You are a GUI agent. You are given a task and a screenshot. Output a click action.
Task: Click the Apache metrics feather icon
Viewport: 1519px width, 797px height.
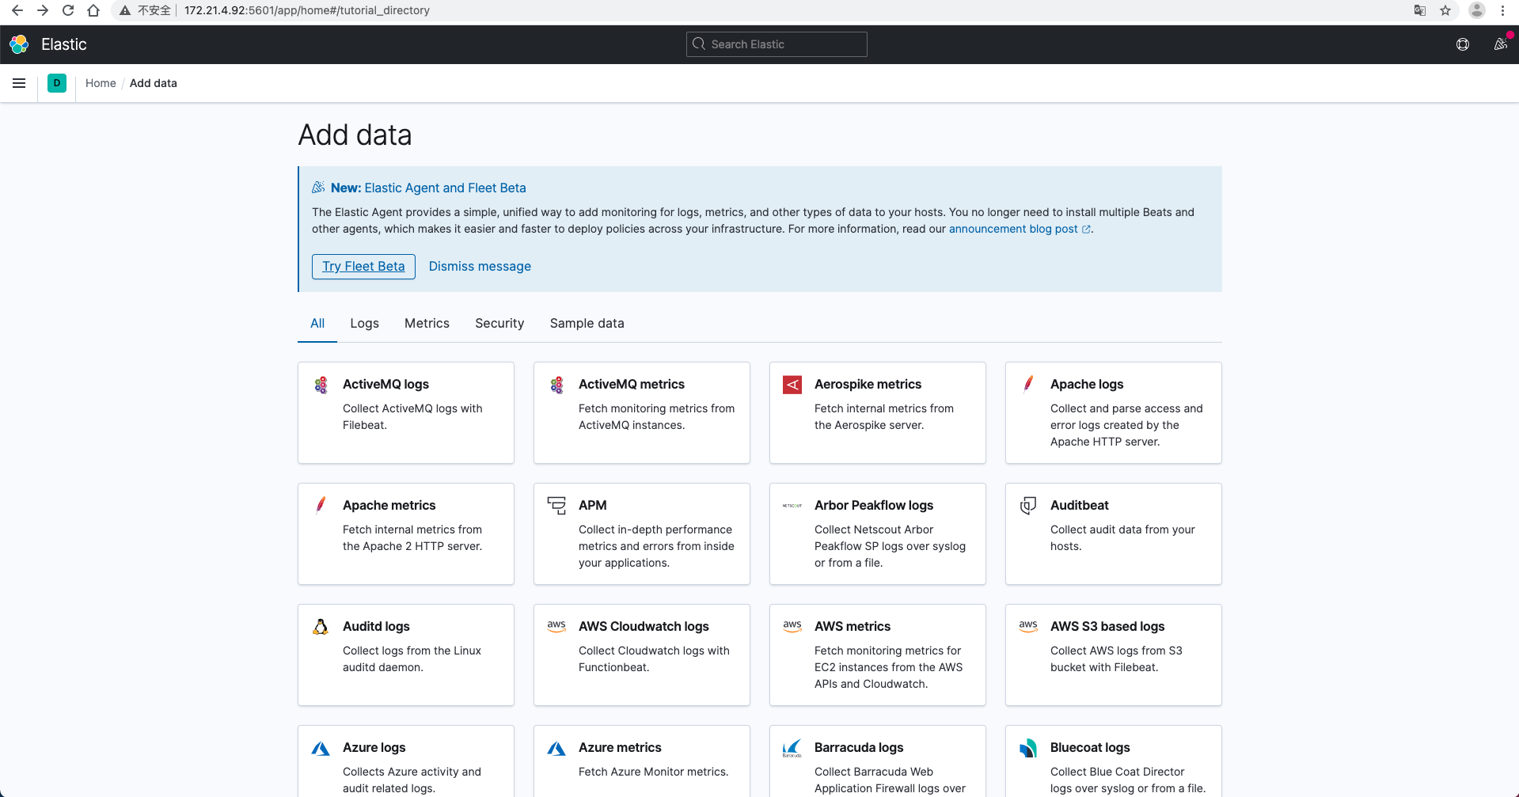coord(321,506)
